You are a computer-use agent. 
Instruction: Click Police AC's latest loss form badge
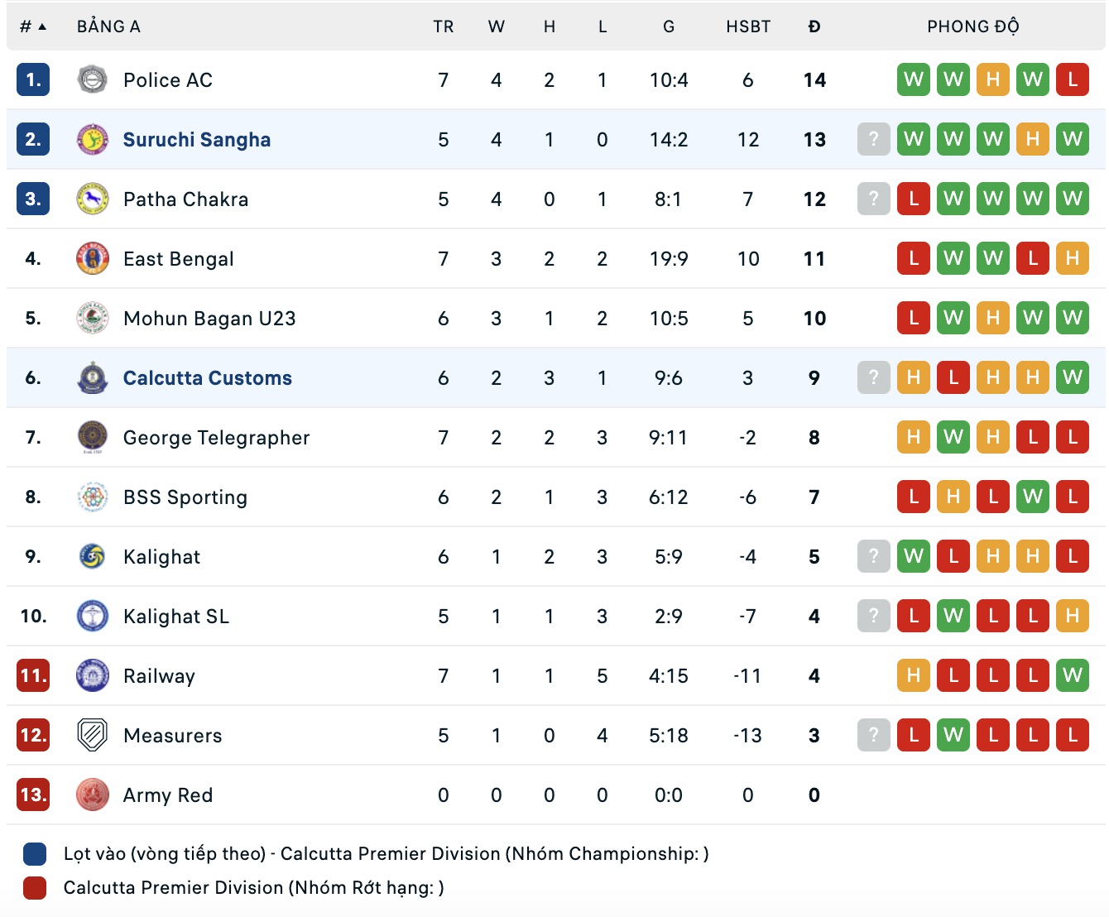click(1072, 79)
